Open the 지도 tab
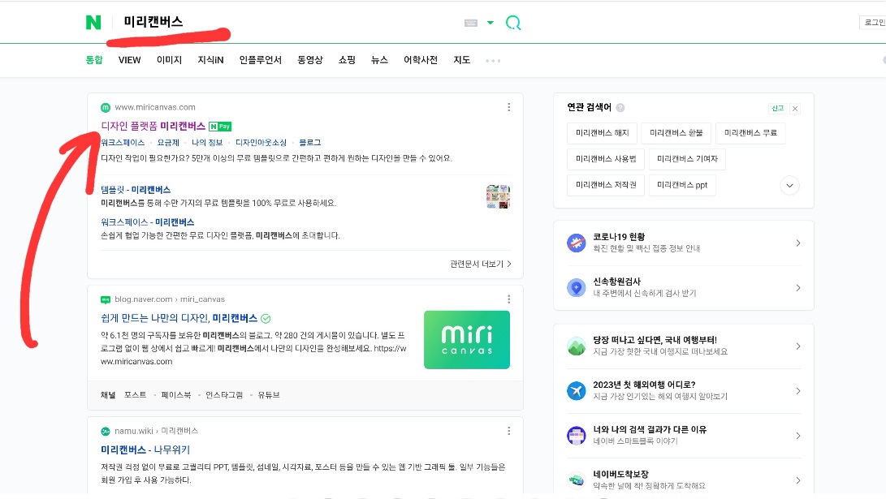The width and height of the screenshot is (886, 499). (x=461, y=60)
